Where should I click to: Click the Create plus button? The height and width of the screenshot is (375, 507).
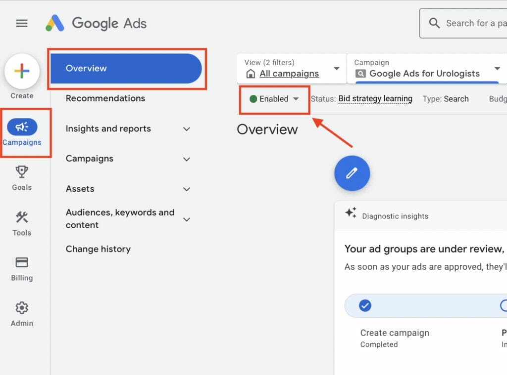22,72
